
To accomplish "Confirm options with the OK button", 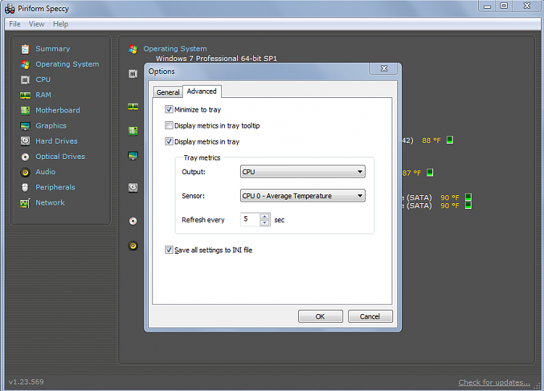I will coord(320,316).
